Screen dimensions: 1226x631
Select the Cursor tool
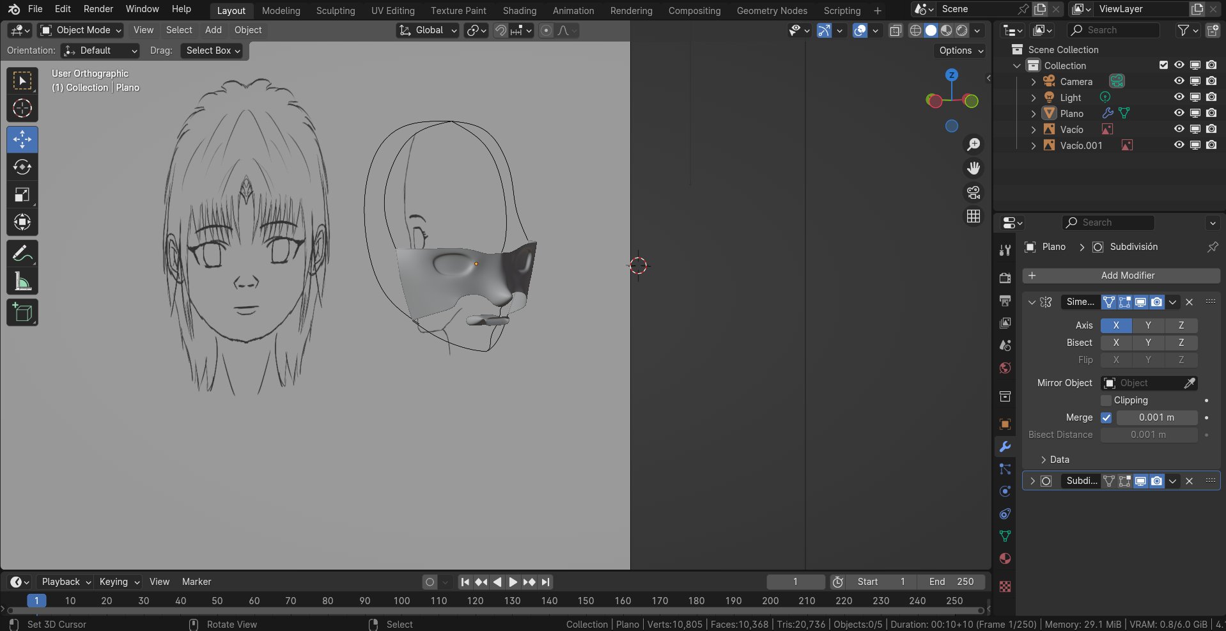[x=22, y=109]
